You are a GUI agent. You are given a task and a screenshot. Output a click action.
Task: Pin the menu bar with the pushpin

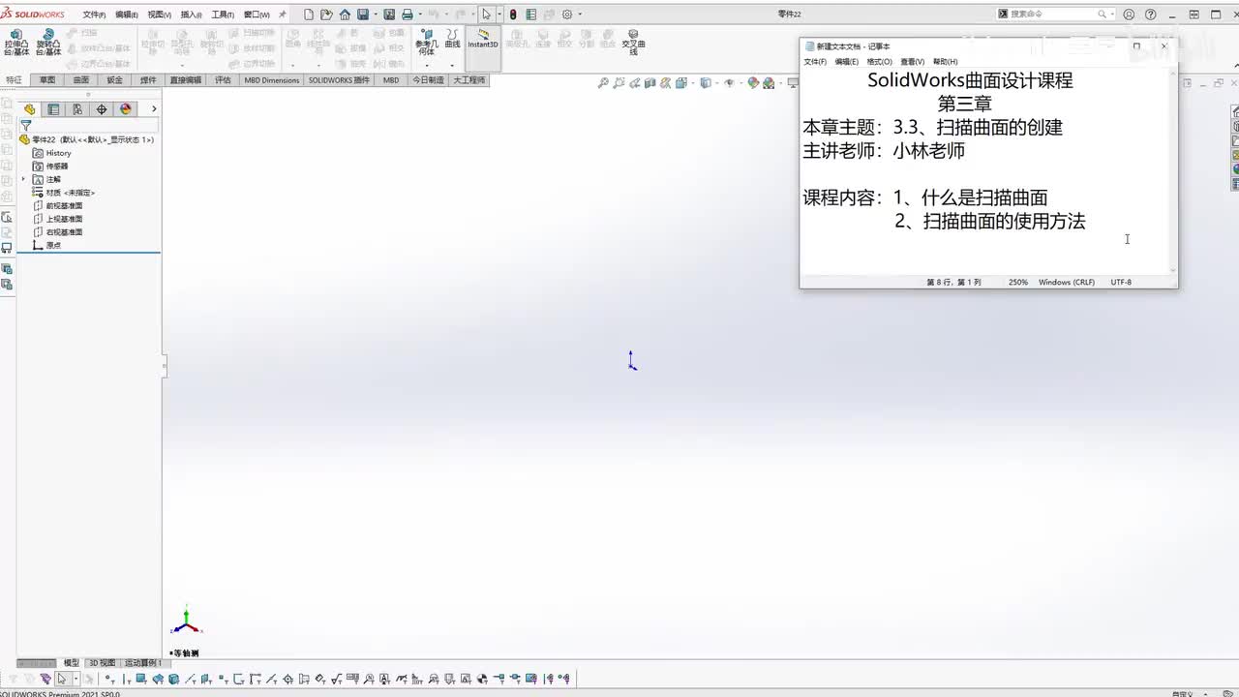(x=283, y=15)
